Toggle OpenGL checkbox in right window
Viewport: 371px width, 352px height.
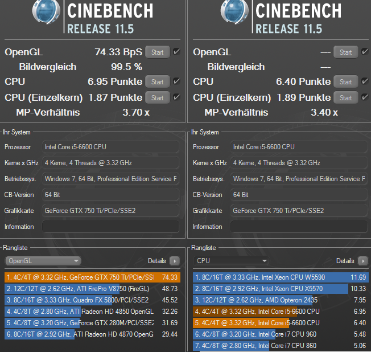tap(365, 52)
